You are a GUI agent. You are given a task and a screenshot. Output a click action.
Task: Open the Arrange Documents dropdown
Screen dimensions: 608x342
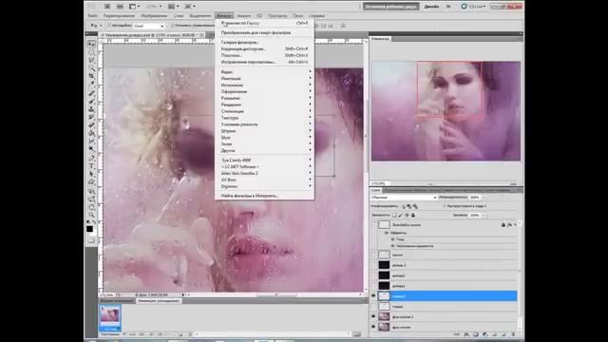pyautogui.click(x=173, y=7)
